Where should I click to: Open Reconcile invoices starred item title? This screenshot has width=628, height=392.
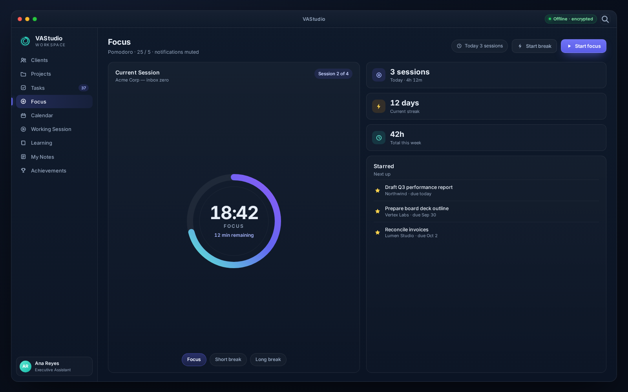(407, 230)
